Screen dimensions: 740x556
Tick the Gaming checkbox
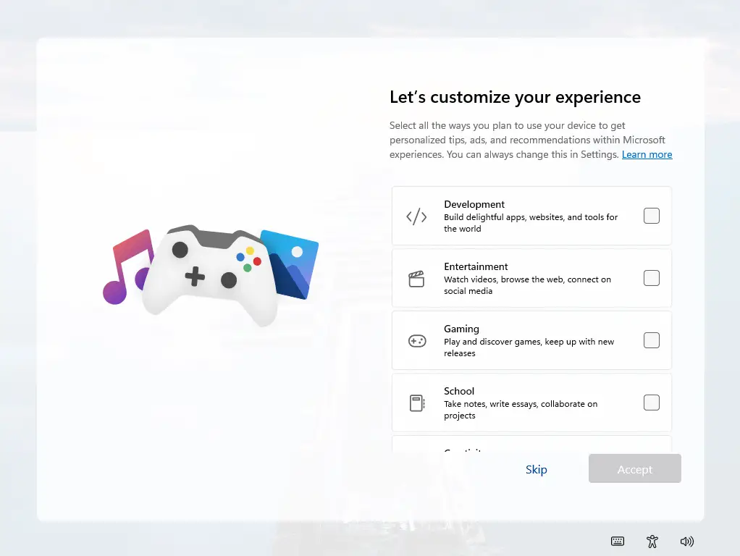[x=651, y=340]
